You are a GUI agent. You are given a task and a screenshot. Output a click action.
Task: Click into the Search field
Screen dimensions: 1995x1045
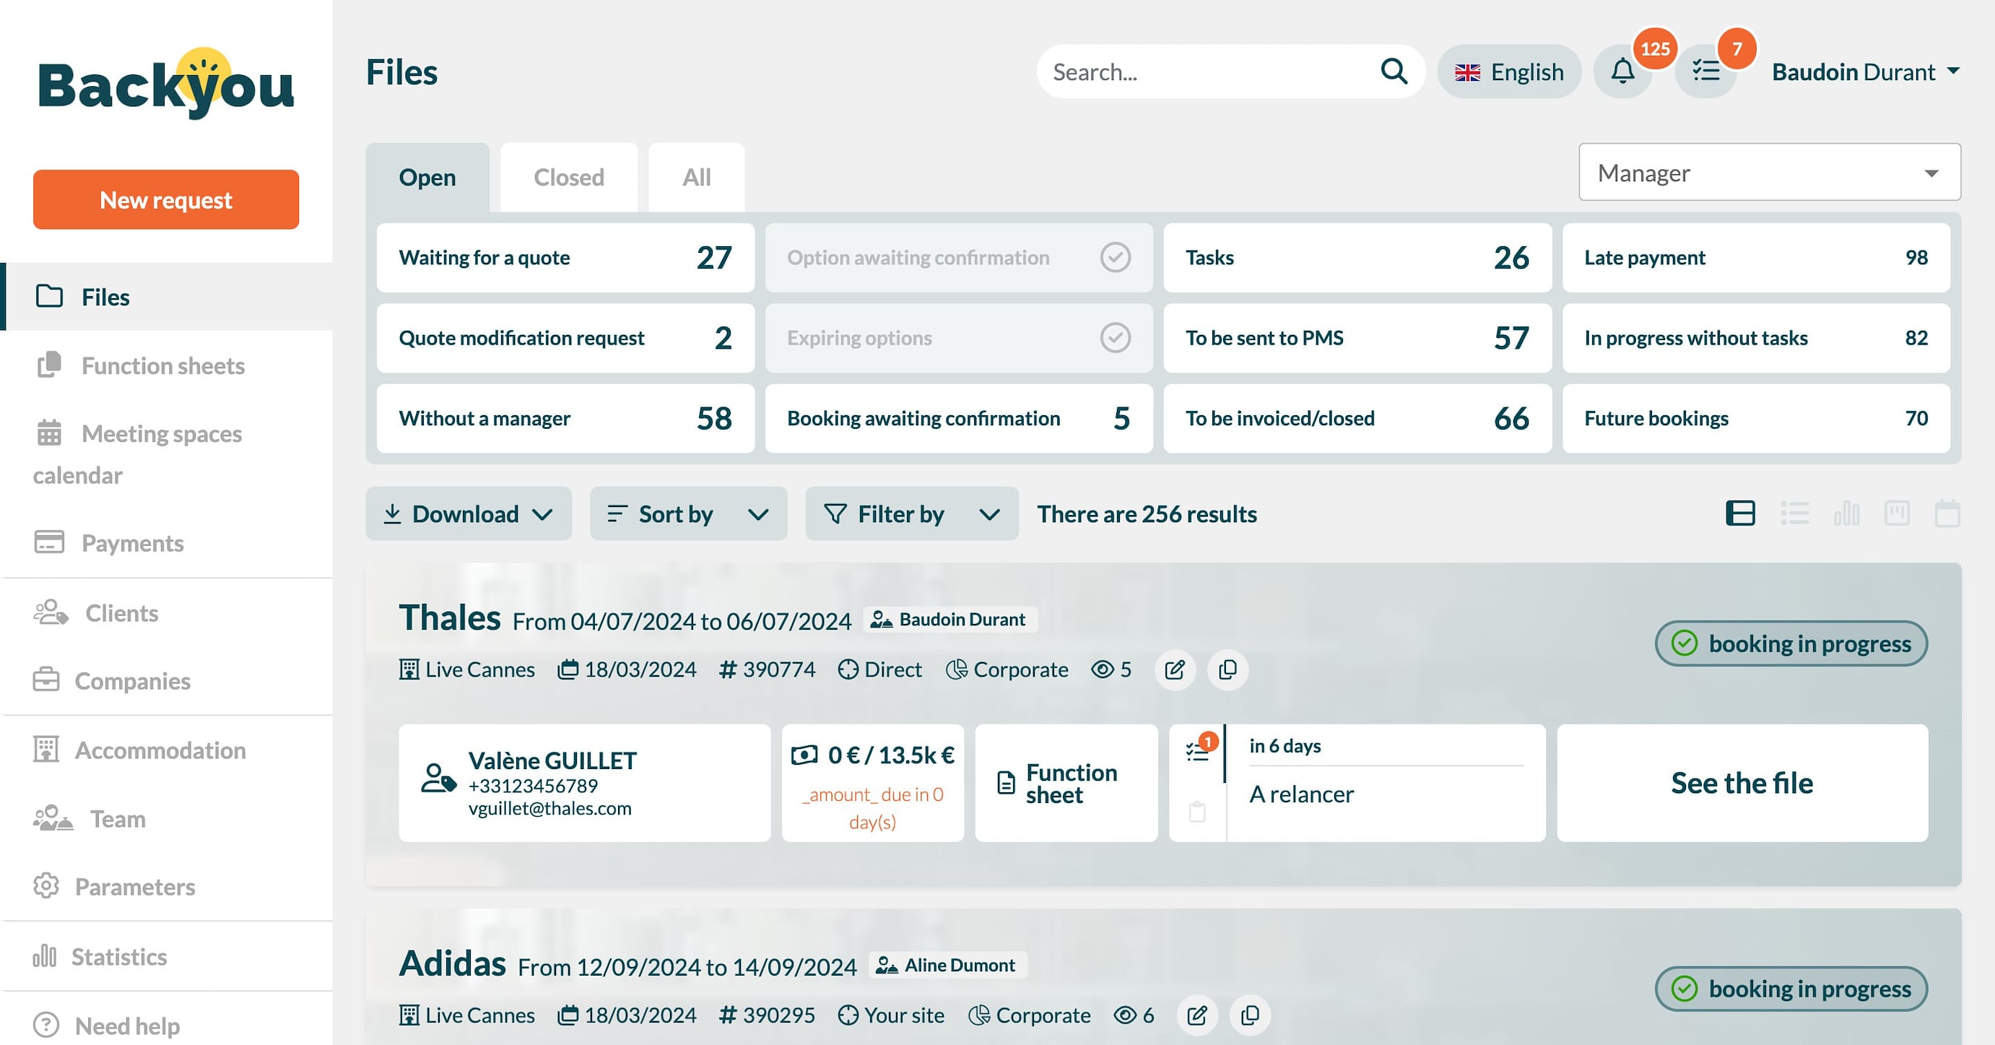1208,72
